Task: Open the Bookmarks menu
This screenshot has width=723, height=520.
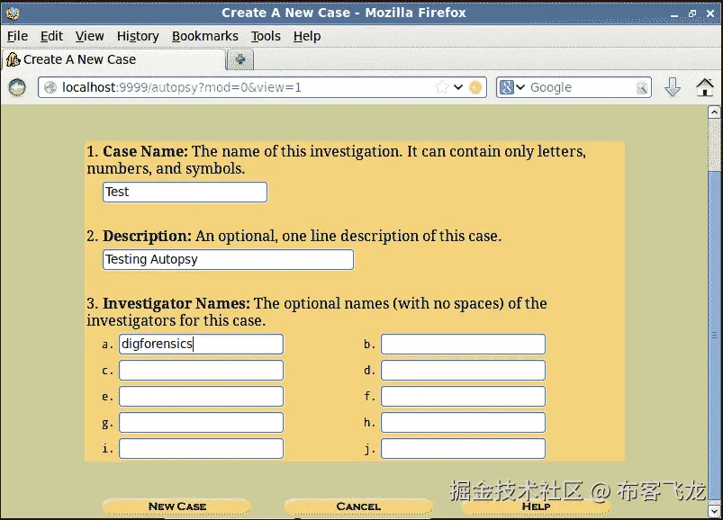Action: point(204,36)
